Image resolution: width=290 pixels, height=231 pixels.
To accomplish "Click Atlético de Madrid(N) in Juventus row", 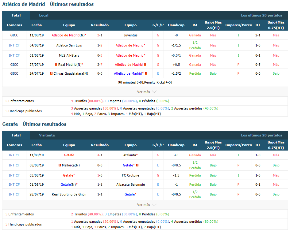I will (69, 35).
